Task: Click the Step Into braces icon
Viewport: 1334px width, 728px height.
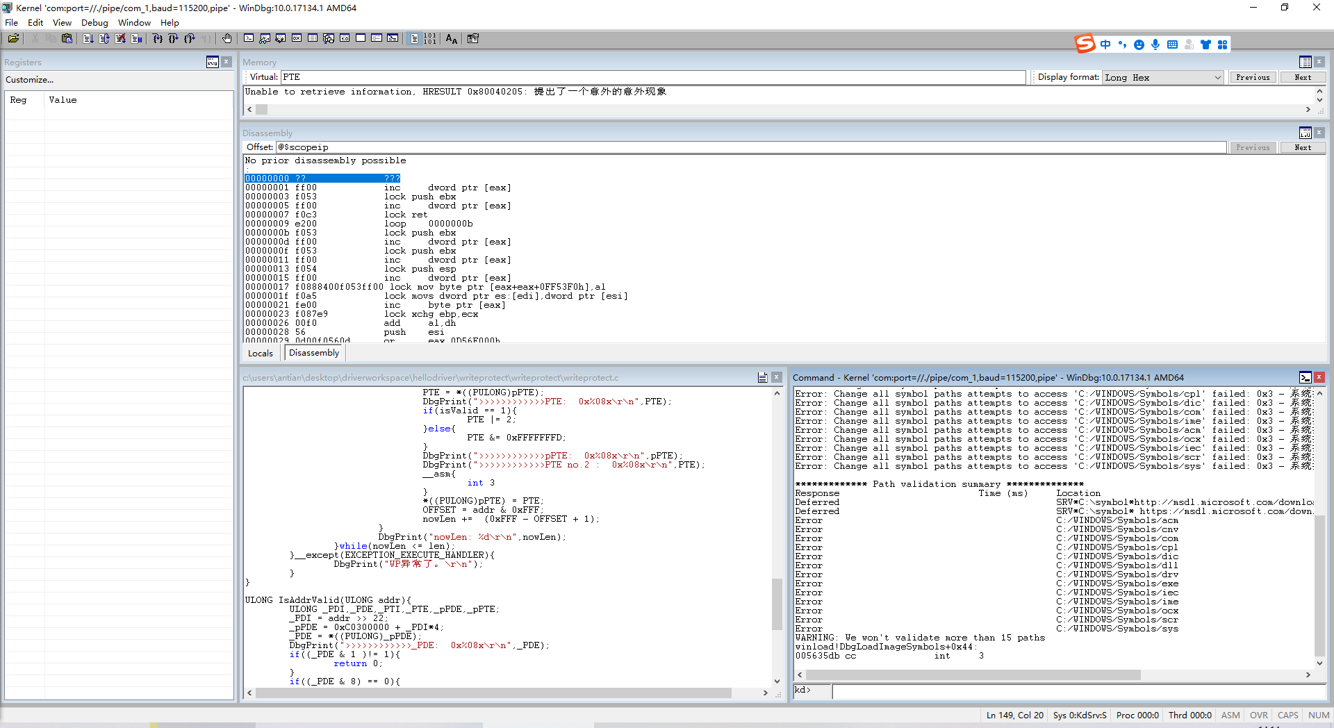Action: [x=158, y=39]
